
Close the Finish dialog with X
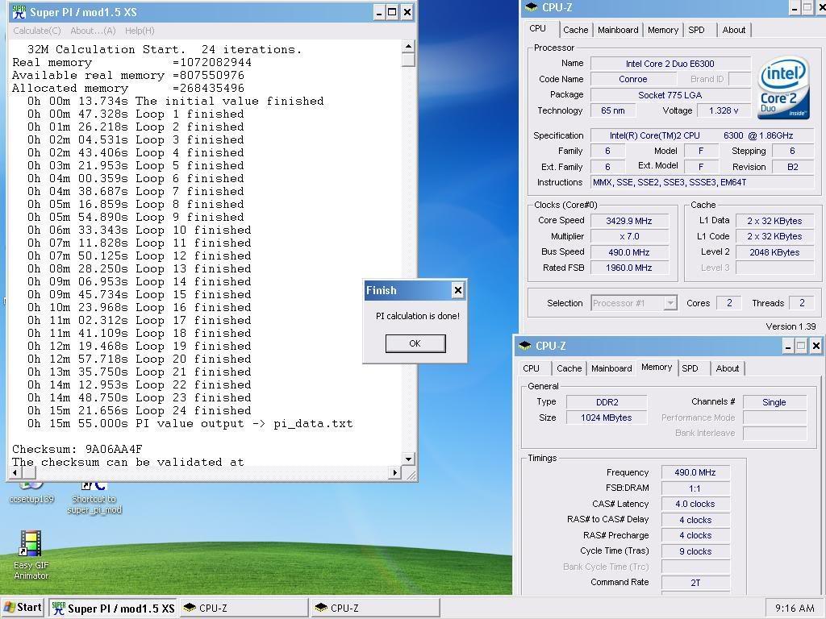458,290
